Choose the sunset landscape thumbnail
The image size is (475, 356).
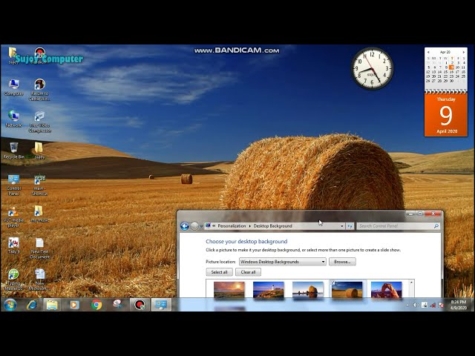point(229,289)
